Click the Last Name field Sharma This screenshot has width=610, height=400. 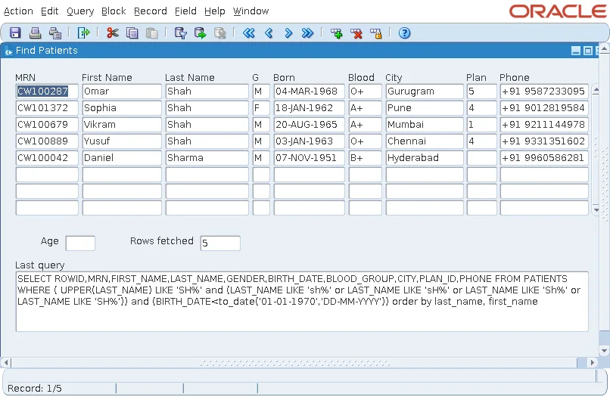(207, 158)
